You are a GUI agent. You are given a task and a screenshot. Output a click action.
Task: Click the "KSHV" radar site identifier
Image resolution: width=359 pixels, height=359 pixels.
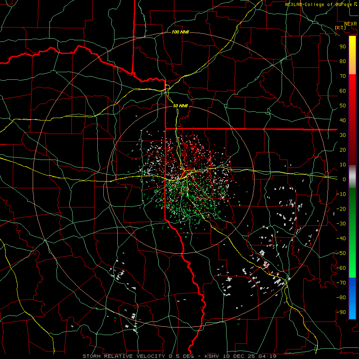click(212, 356)
